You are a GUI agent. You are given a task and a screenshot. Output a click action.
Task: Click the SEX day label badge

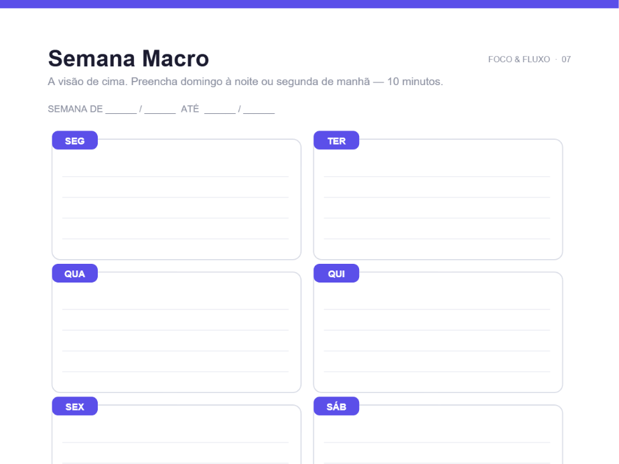(74, 406)
